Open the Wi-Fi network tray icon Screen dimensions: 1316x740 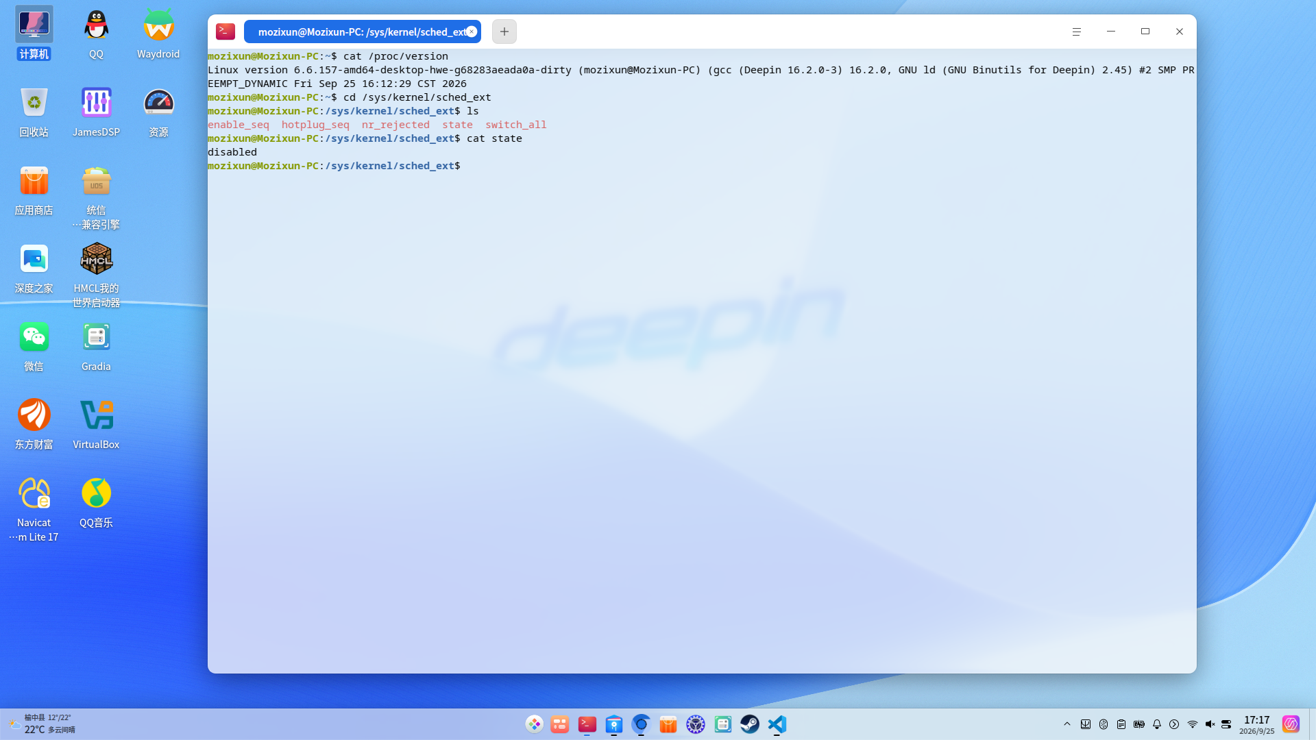pyautogui.click(x=1192, y=724)
